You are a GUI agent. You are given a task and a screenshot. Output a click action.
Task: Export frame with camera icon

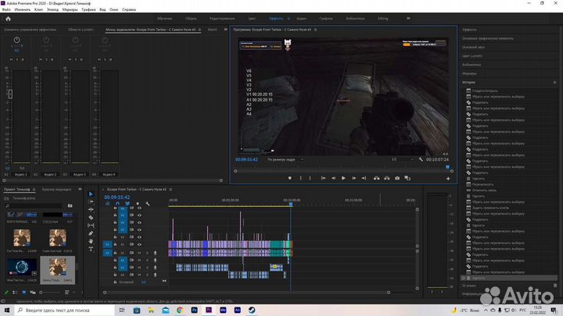click(x=397, y=178)
